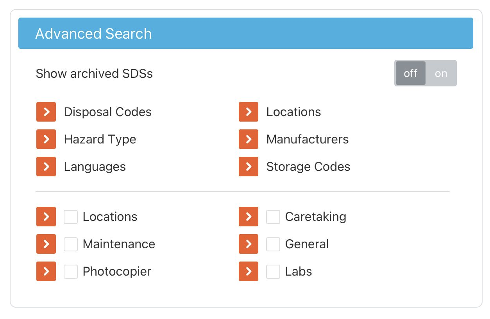This screenshot has height=319, width=490.
Task: Select the Manufacturers arrow icon
Action: (x=248, y=139)
